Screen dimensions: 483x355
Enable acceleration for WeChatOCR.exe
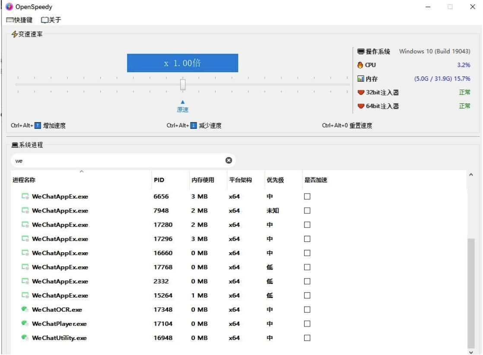pos(307,310)
